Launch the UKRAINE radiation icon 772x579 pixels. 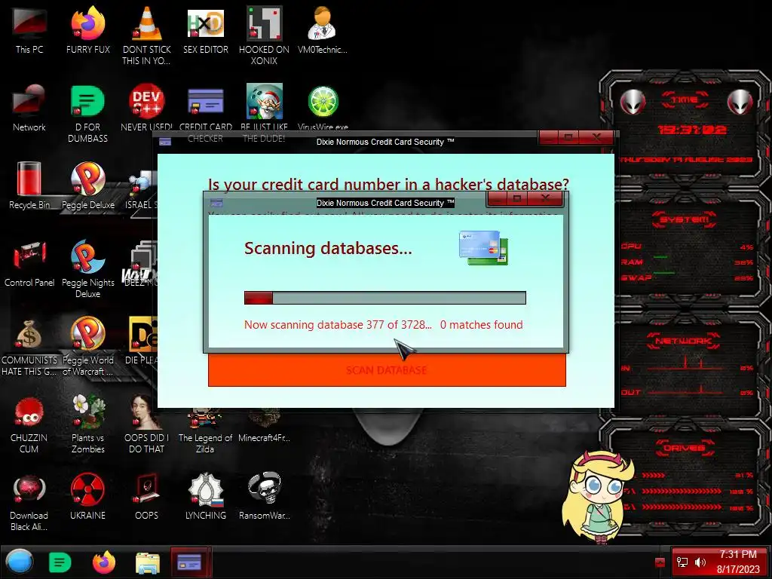[87, 498]
